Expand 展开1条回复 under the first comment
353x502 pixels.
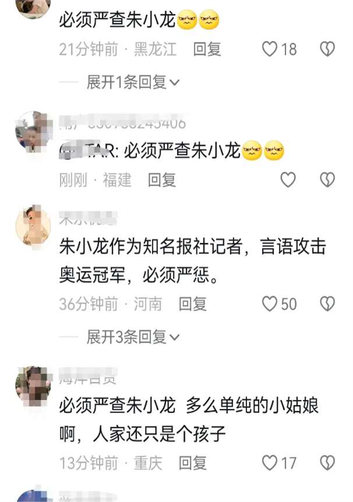(133, 82)
